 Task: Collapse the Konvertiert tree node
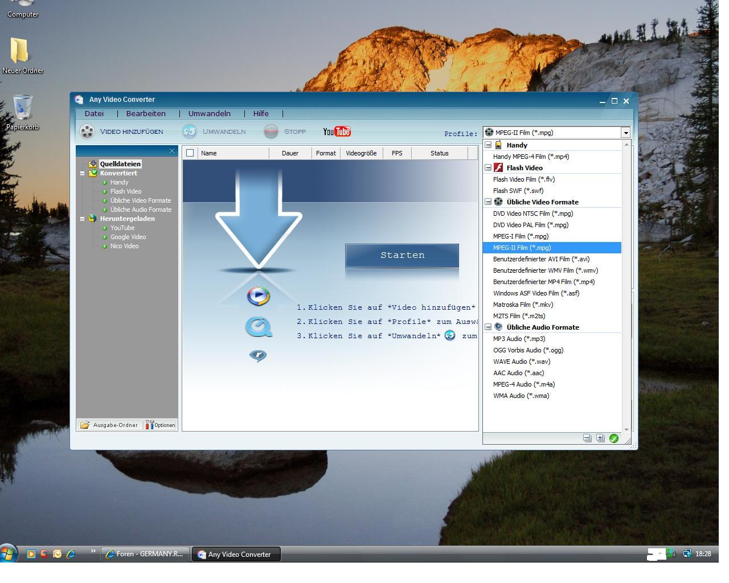point(82,173)
